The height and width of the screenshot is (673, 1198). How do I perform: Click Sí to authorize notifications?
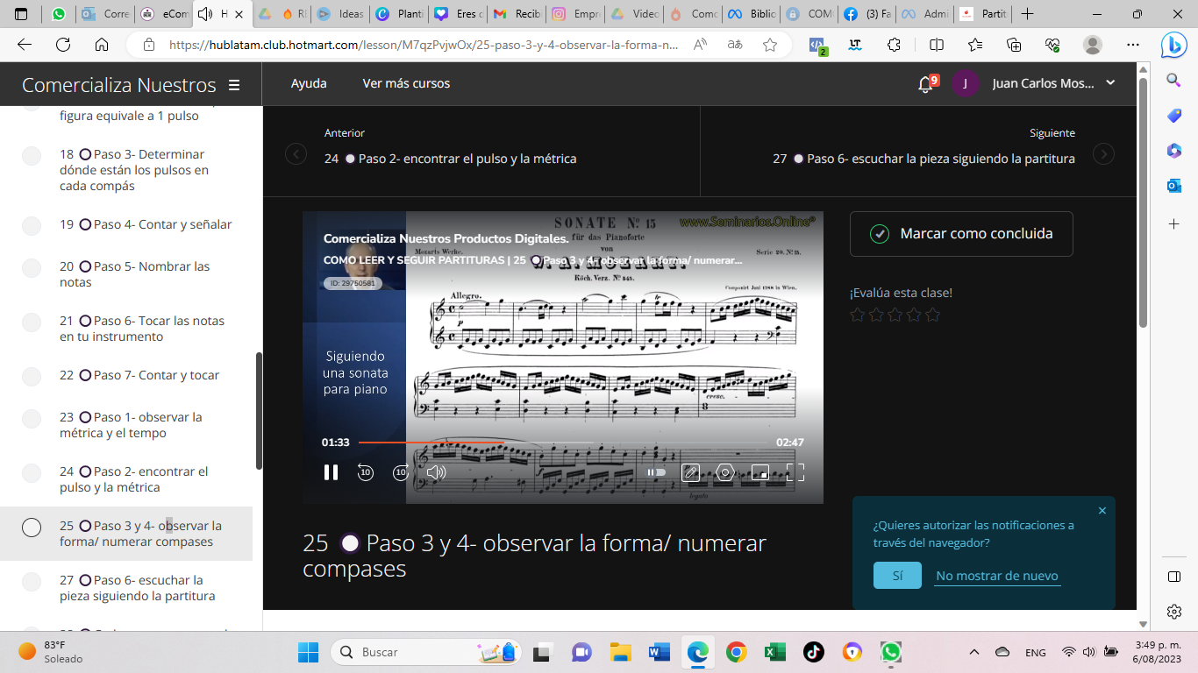click(897, 576)
